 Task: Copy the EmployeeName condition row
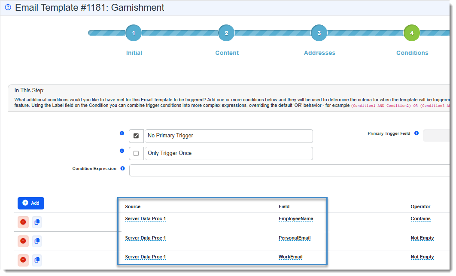(x=37, y=222)
